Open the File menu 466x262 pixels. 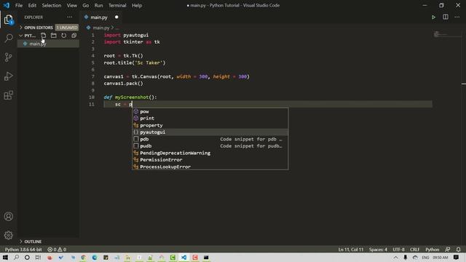(x=19, y=5)
